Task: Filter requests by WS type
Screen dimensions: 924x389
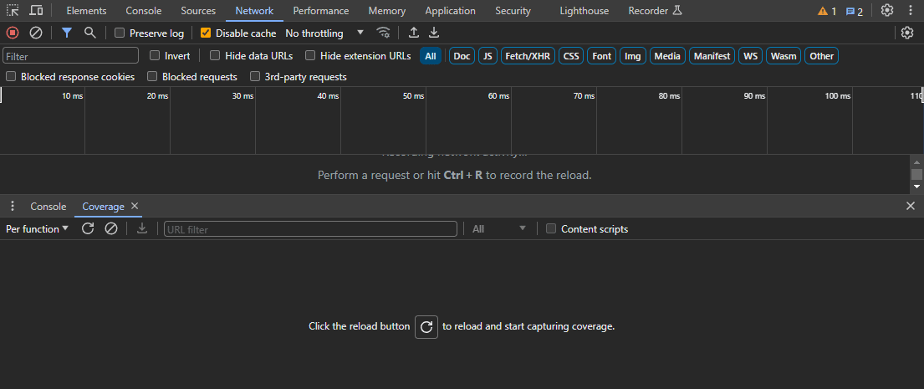Action: (x=751, y=56)
